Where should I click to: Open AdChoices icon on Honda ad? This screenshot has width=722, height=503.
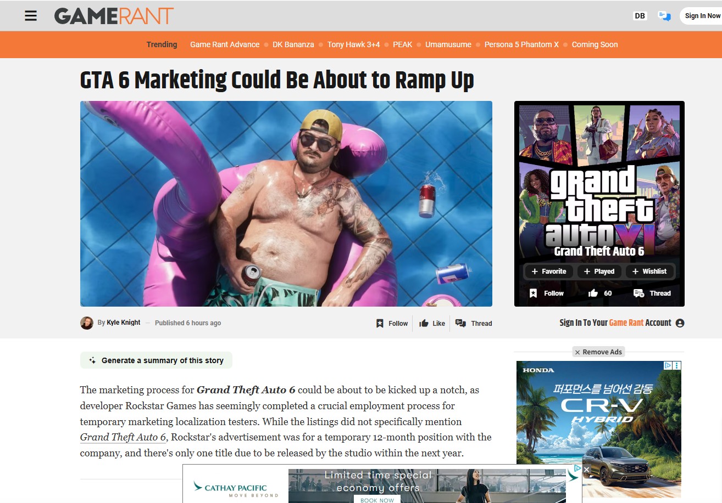(668, 365)
